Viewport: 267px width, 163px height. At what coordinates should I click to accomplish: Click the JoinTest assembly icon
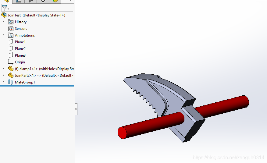tap(4, 15)
